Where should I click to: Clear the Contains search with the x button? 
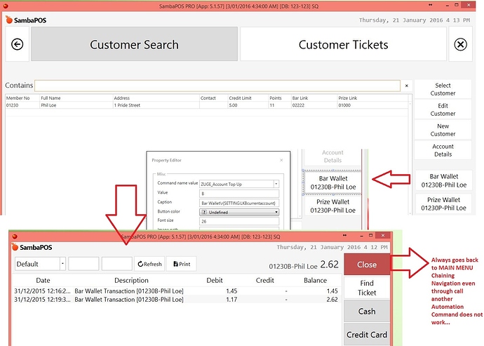(407, 86)
